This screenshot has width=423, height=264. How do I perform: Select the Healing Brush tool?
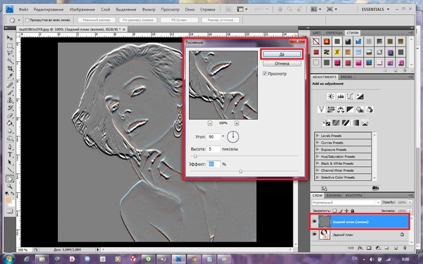pos(10,85)
